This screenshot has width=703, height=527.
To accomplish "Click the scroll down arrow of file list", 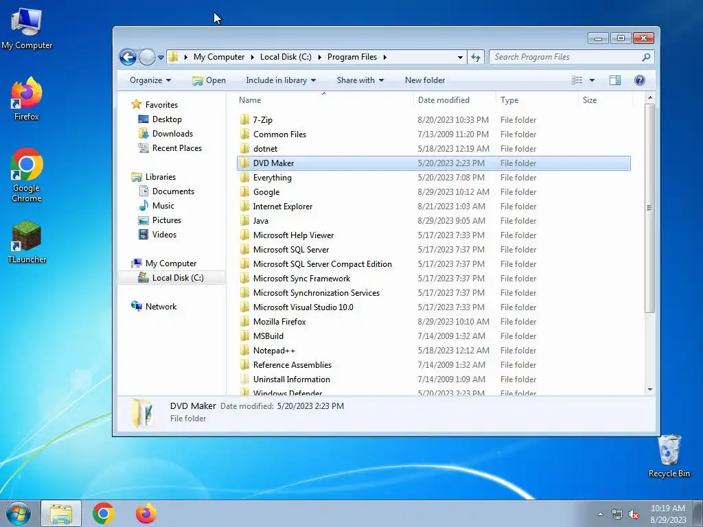I will pyautogui.click(x=650, y=390).
